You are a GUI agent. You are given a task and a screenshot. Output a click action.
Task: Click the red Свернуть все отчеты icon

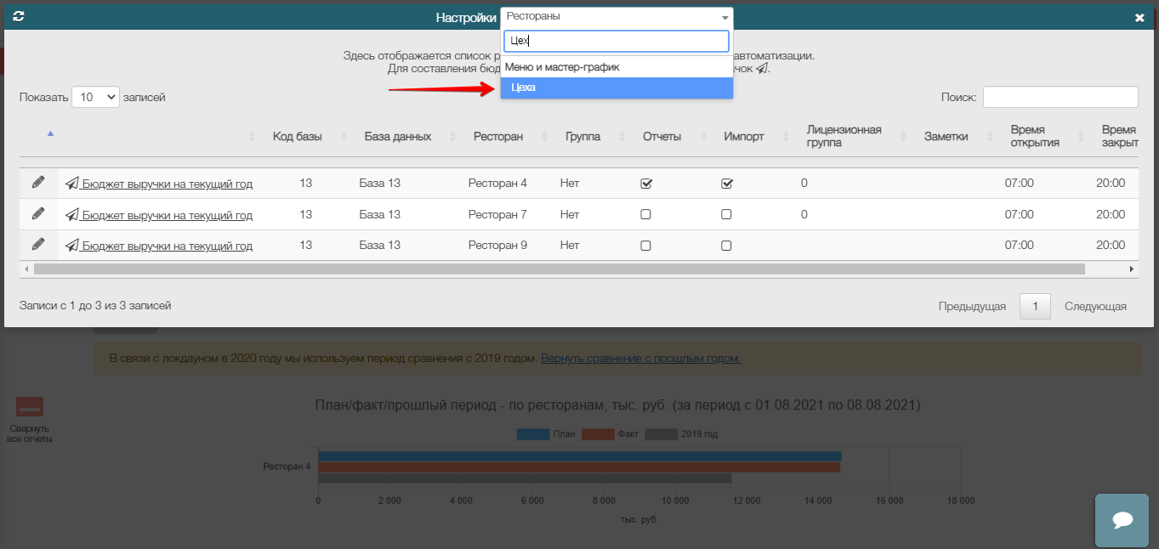pyautogui.click(x=30, y=407)
